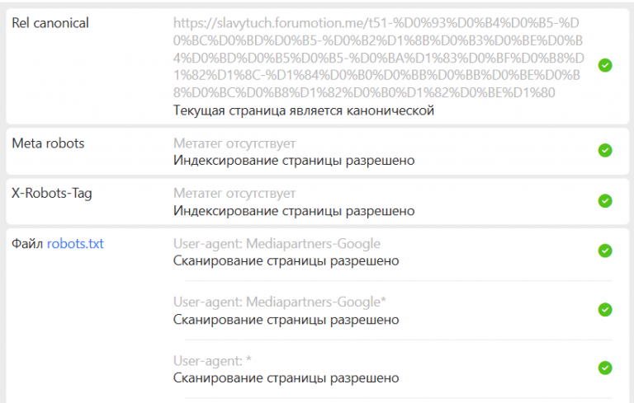Click the canonical slavytuch.forumotion.me URL

coord(378,58)
